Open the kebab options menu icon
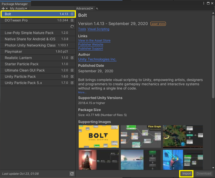This screenshot has width=215, height=178. (204, 3)
